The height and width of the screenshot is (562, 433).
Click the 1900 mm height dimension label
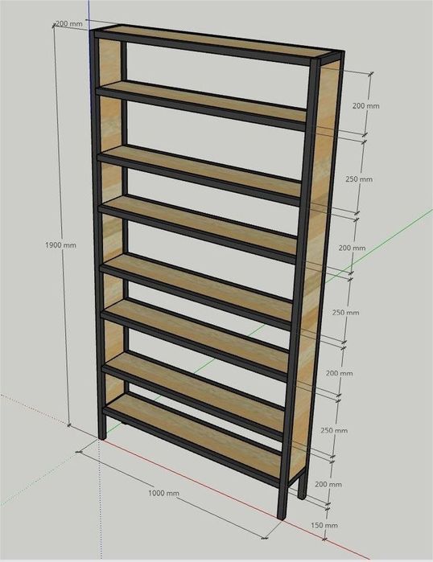[x=60, y=245]
